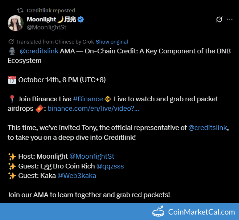The width and height of the screenshot is (239, 220).
Task: Show original Chinese text
Action: coord(112,42)
